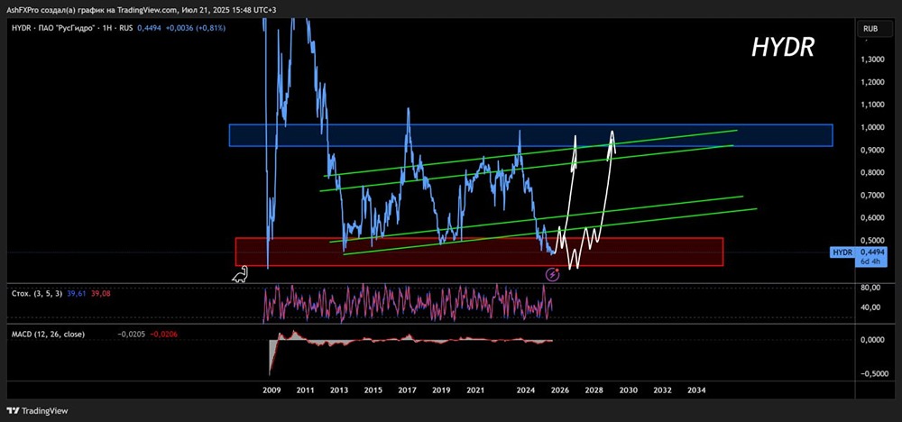Click the 2026 label on time axis
This screenshot has height=422, width=902.
tap(560, 390)
